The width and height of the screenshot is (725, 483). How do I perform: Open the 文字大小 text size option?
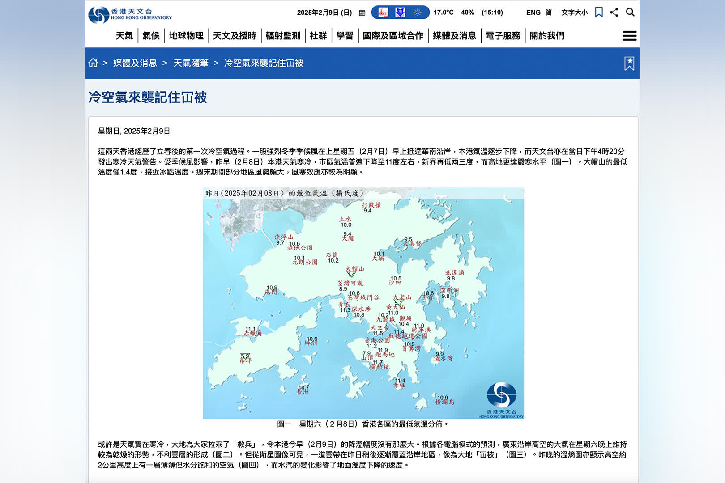pos(574,13)
